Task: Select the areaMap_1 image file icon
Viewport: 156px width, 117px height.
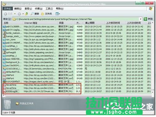Action: 4,56
